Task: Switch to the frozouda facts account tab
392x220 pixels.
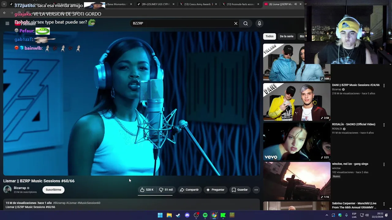Action: tap(241, 4)
